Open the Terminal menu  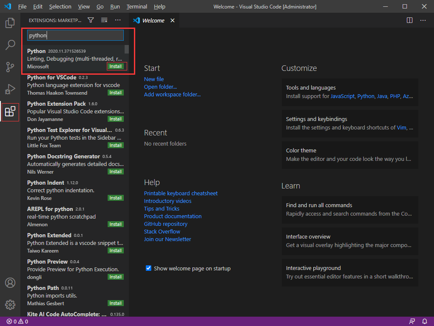[x=137, y=7]
